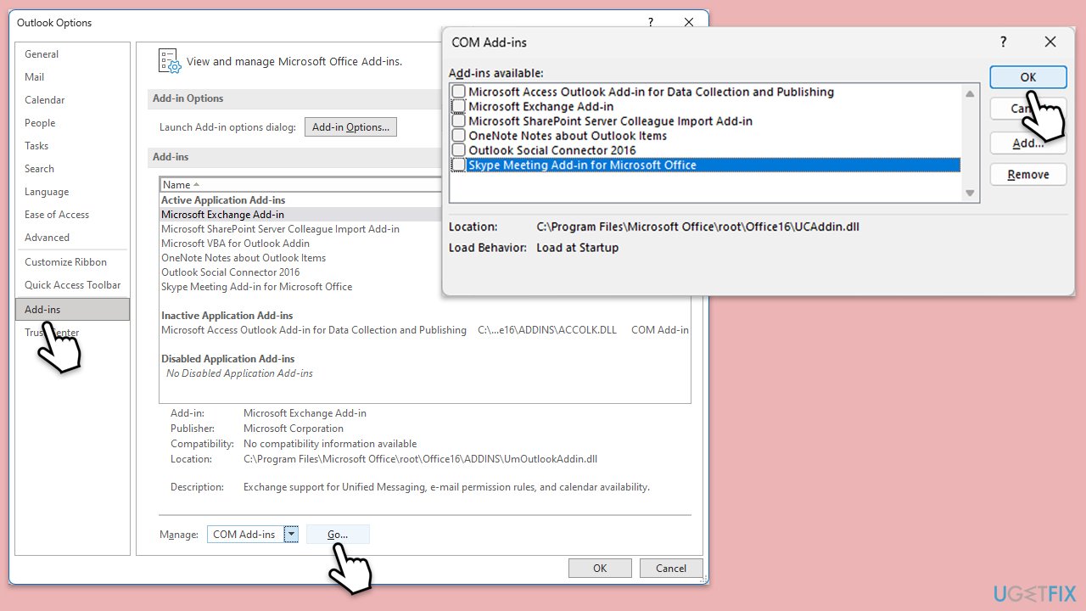Viewport: 1086px width, 611px height.
Task: Enable OneNote Notes about Outlook Items checkbox
Action: tap(459, 136)
